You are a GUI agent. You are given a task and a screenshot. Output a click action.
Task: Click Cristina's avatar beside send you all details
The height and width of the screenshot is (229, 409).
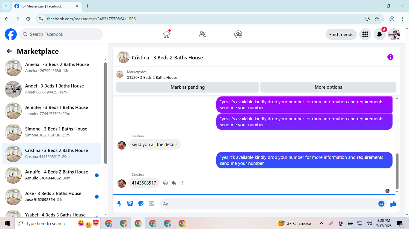[x=122, y=145]
